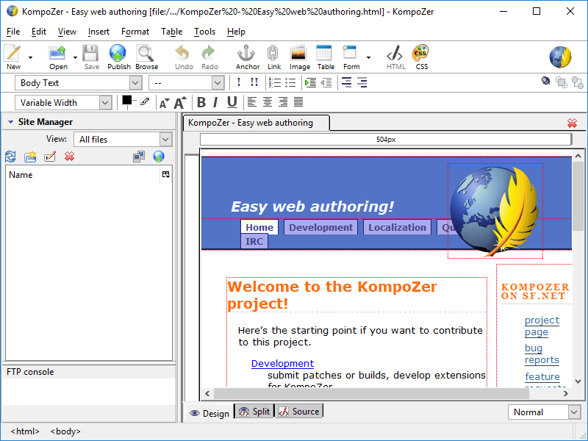588x441 pixels.
Task: Open the New button's dropdown arrow
Action: pos(30,57)
